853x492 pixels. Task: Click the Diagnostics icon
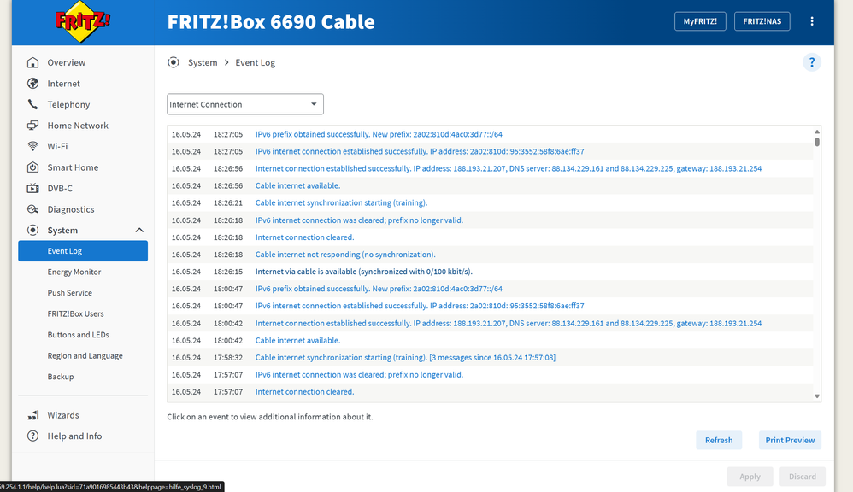pos(33,209)
